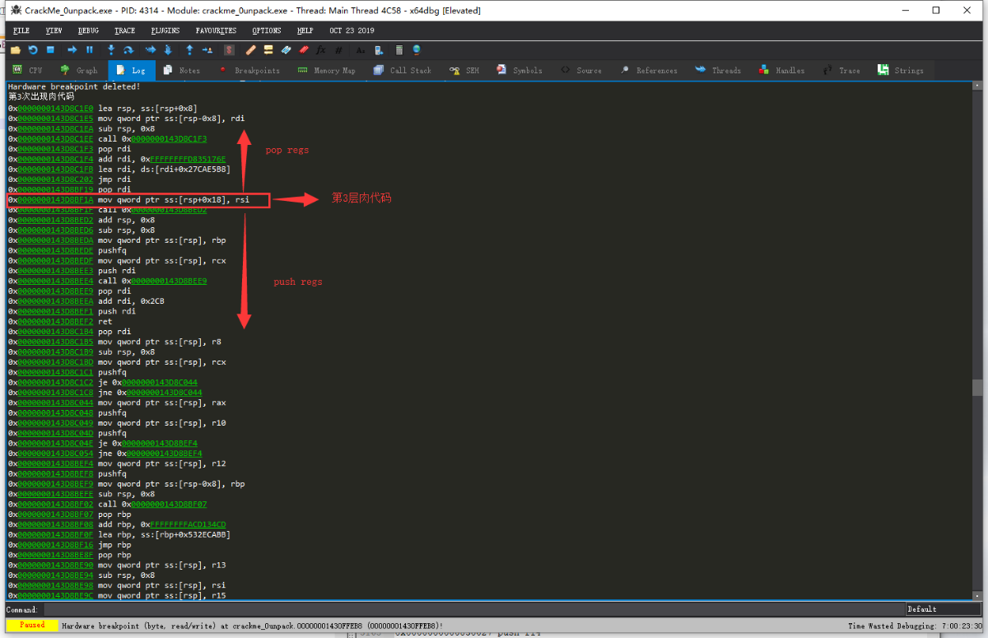The height and width of the screenshot is (638, 988).
Task: Open the Calculator icon
Action: [x=399, y=50]
